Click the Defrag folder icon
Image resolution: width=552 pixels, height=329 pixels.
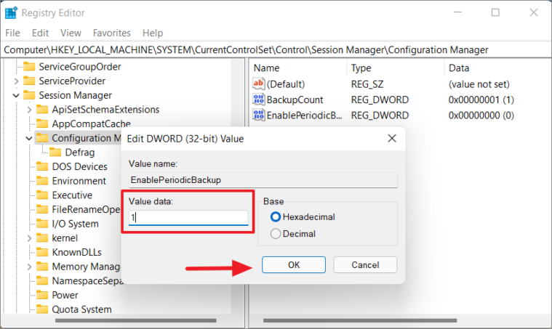tap(55, 153)
